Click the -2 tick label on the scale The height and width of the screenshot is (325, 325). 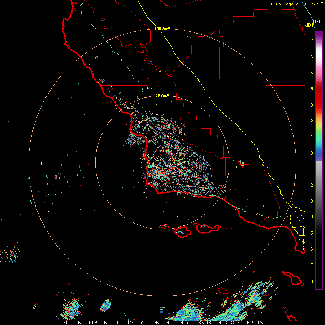[310, 185]
